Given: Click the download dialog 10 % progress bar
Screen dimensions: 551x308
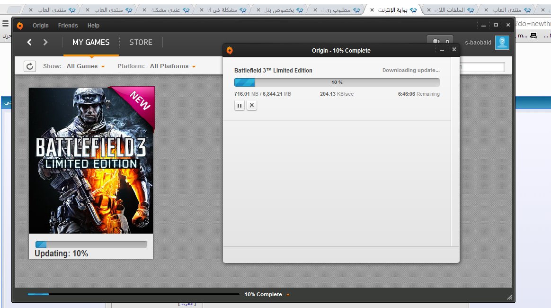Looking at the screenshot, I should pyautogui.click(x=337, y=82).
